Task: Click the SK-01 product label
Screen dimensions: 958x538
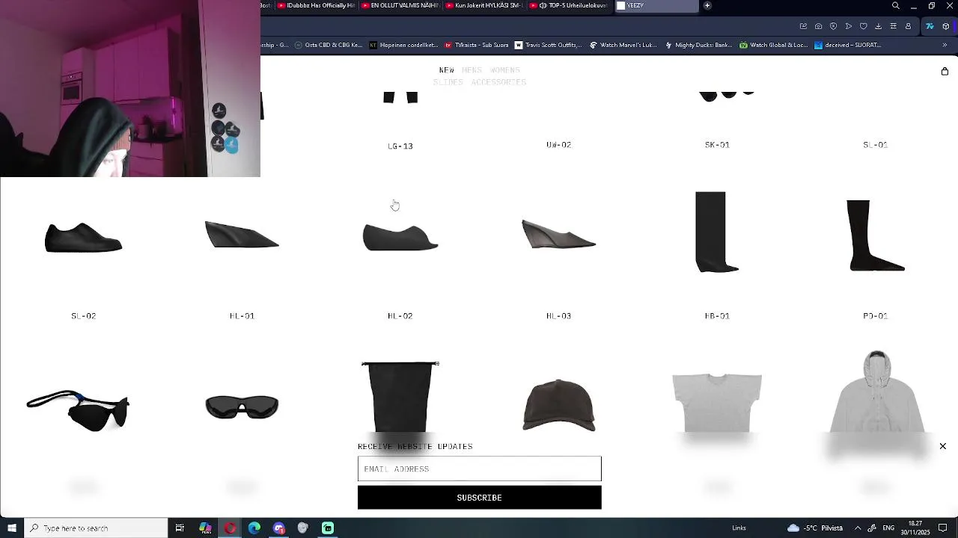Action: point(717,145)
